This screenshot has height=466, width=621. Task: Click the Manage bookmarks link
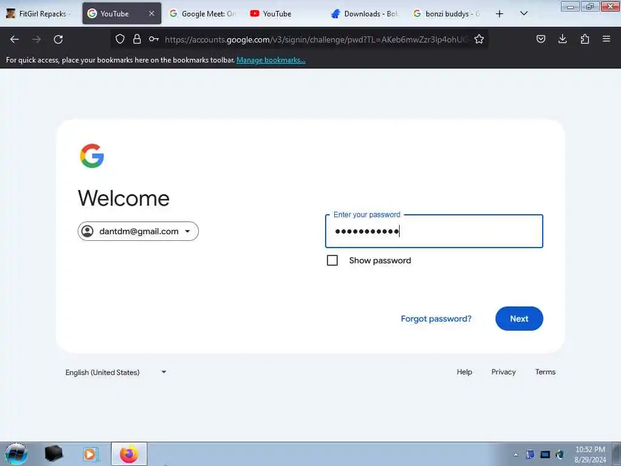[271, 60]
